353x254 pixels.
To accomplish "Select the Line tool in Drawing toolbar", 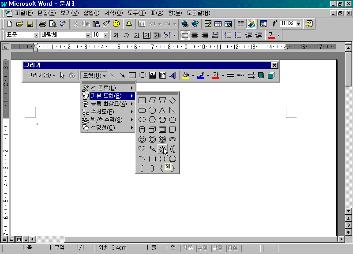I will pyautogui.click(x=112, y=75).
